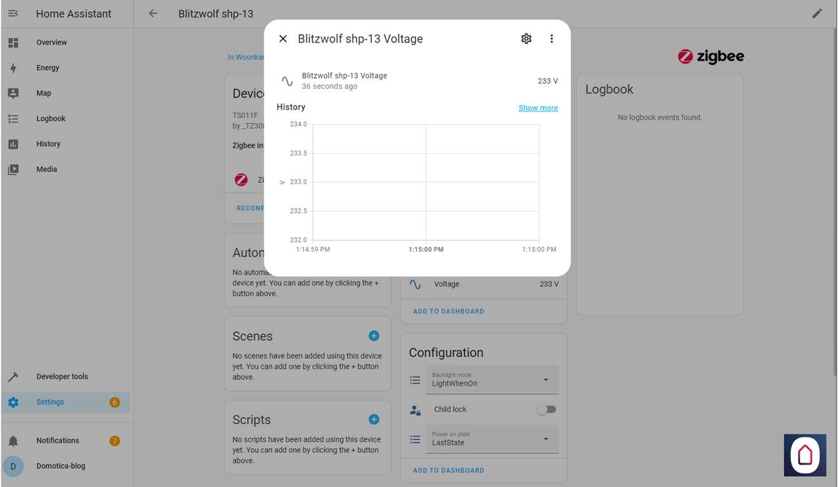This screenshot has height=487, width=838.
Task: Toggle the Child lock switch
Action: click(x=546, y=409)
